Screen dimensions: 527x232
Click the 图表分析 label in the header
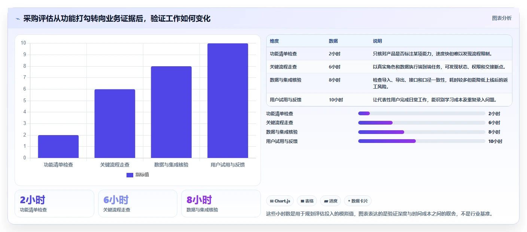[502, 18]
